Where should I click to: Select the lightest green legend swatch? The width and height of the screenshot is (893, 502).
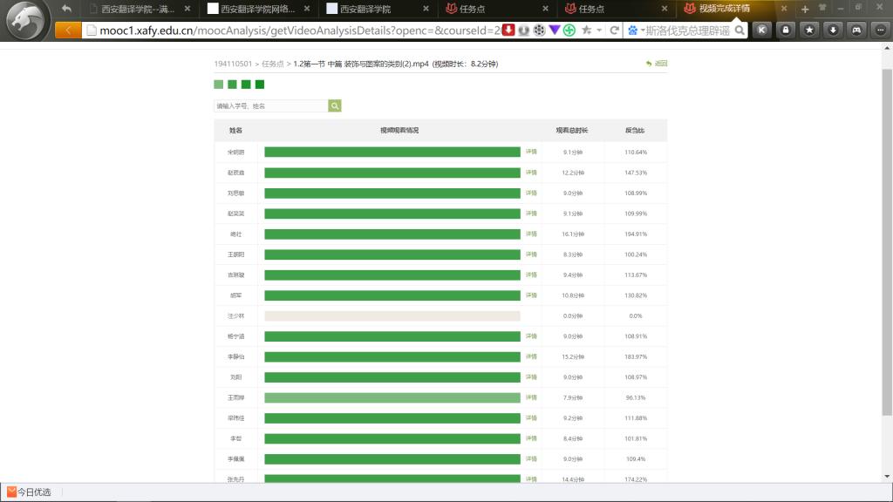tap(218, 85)
